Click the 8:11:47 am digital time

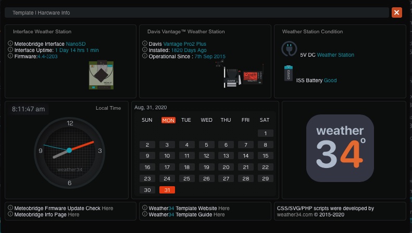coord(28,109)
